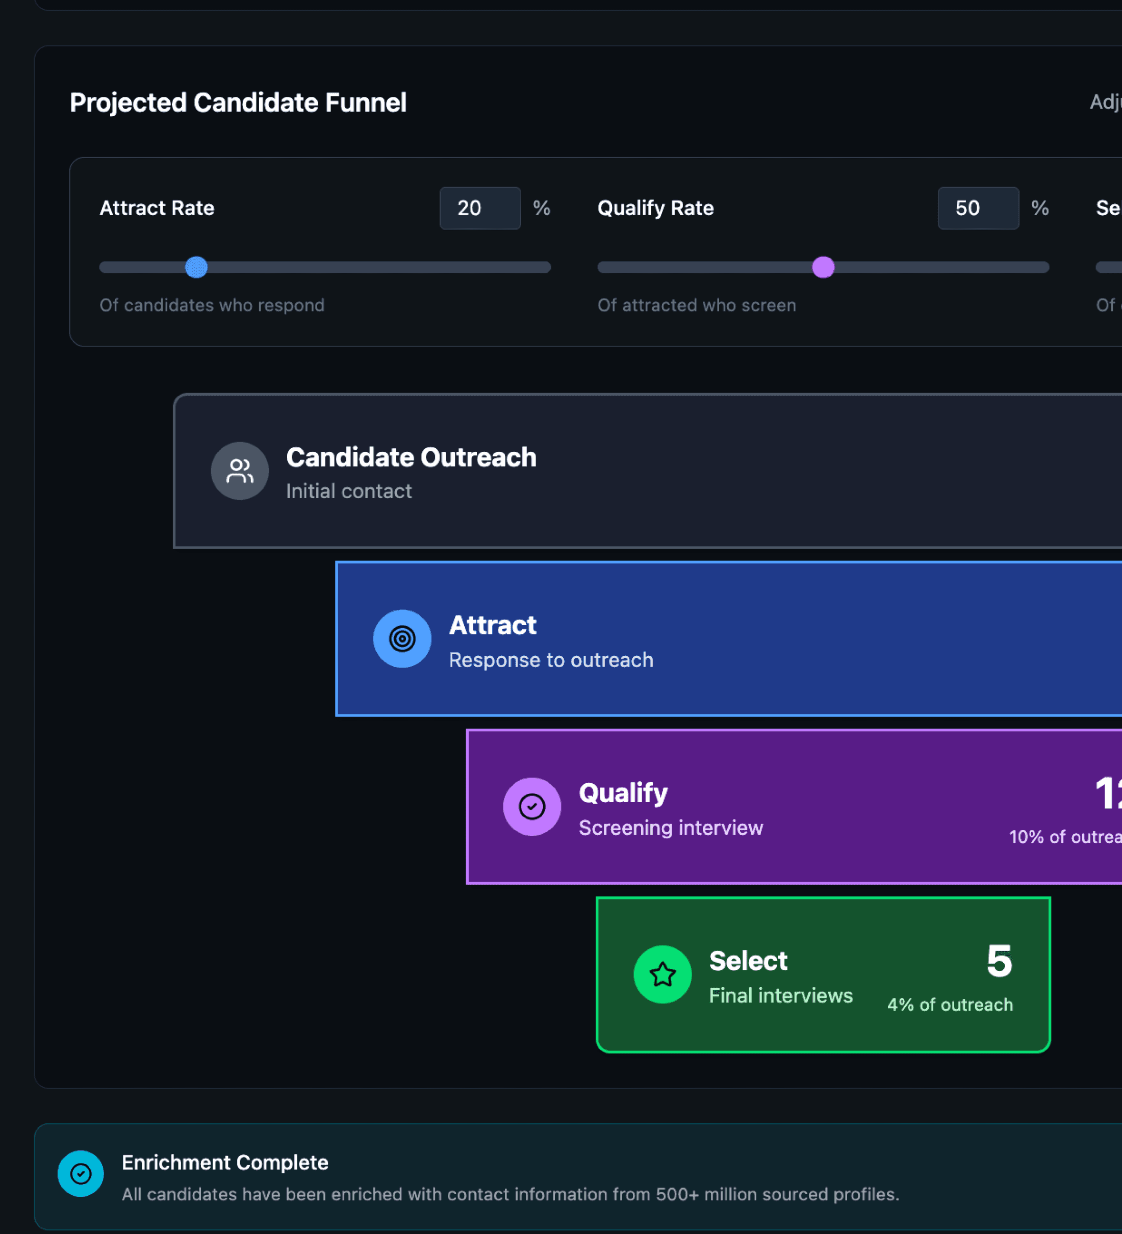The width and height of the screenshot is (1122, 1234).
Task: Click the Qualify checkmark circle icon
Action: click(x=532, y=806)
